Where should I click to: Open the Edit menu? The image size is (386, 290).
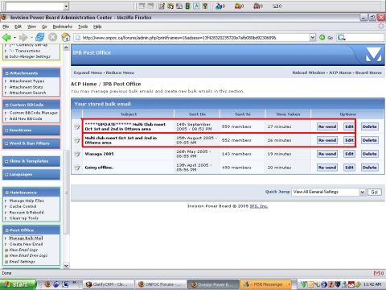(18, 27)
